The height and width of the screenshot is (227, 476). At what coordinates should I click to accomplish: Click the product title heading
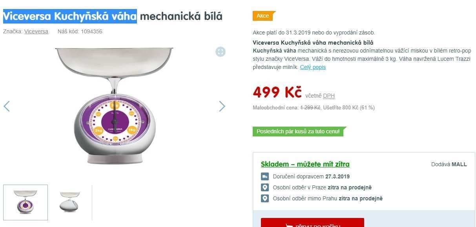pos(113,16)
